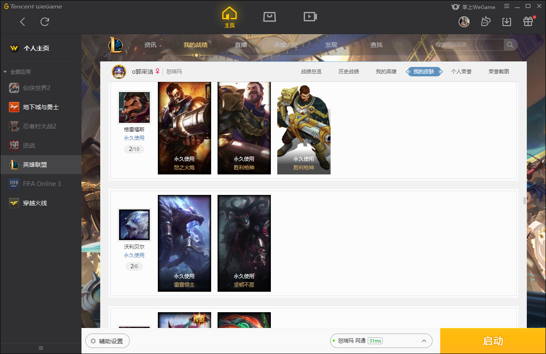Click the 2/6 skin count badge

pyautogui.click(x=134, y=267)
